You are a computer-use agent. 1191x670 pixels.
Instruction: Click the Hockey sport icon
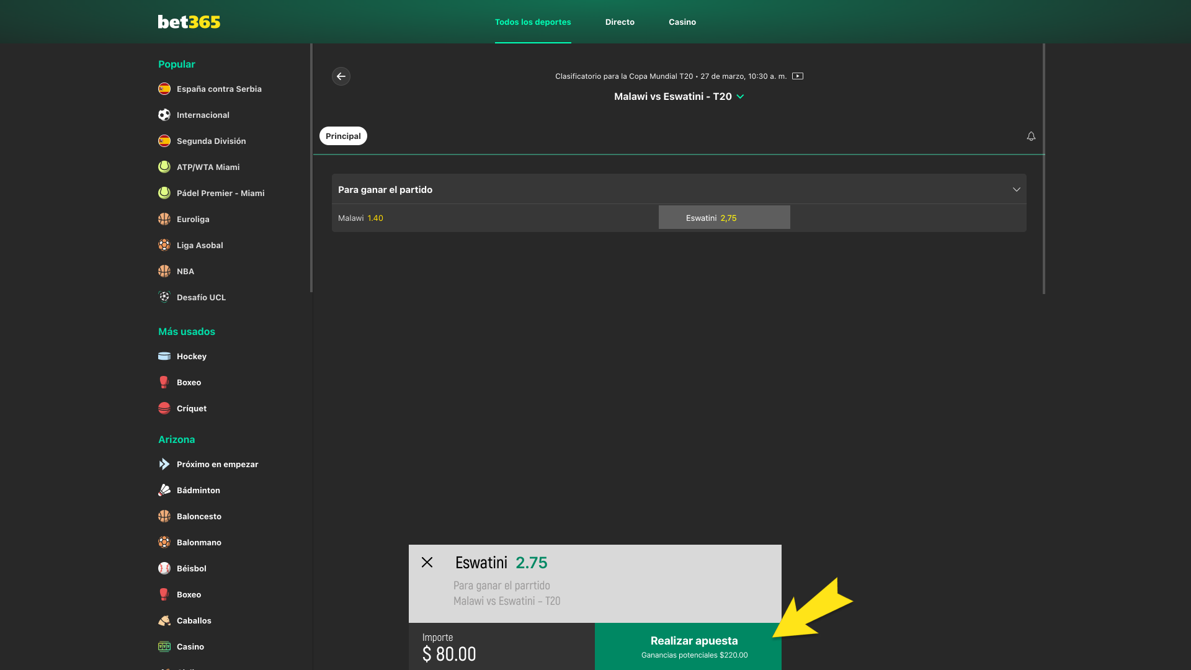(164, 356)
